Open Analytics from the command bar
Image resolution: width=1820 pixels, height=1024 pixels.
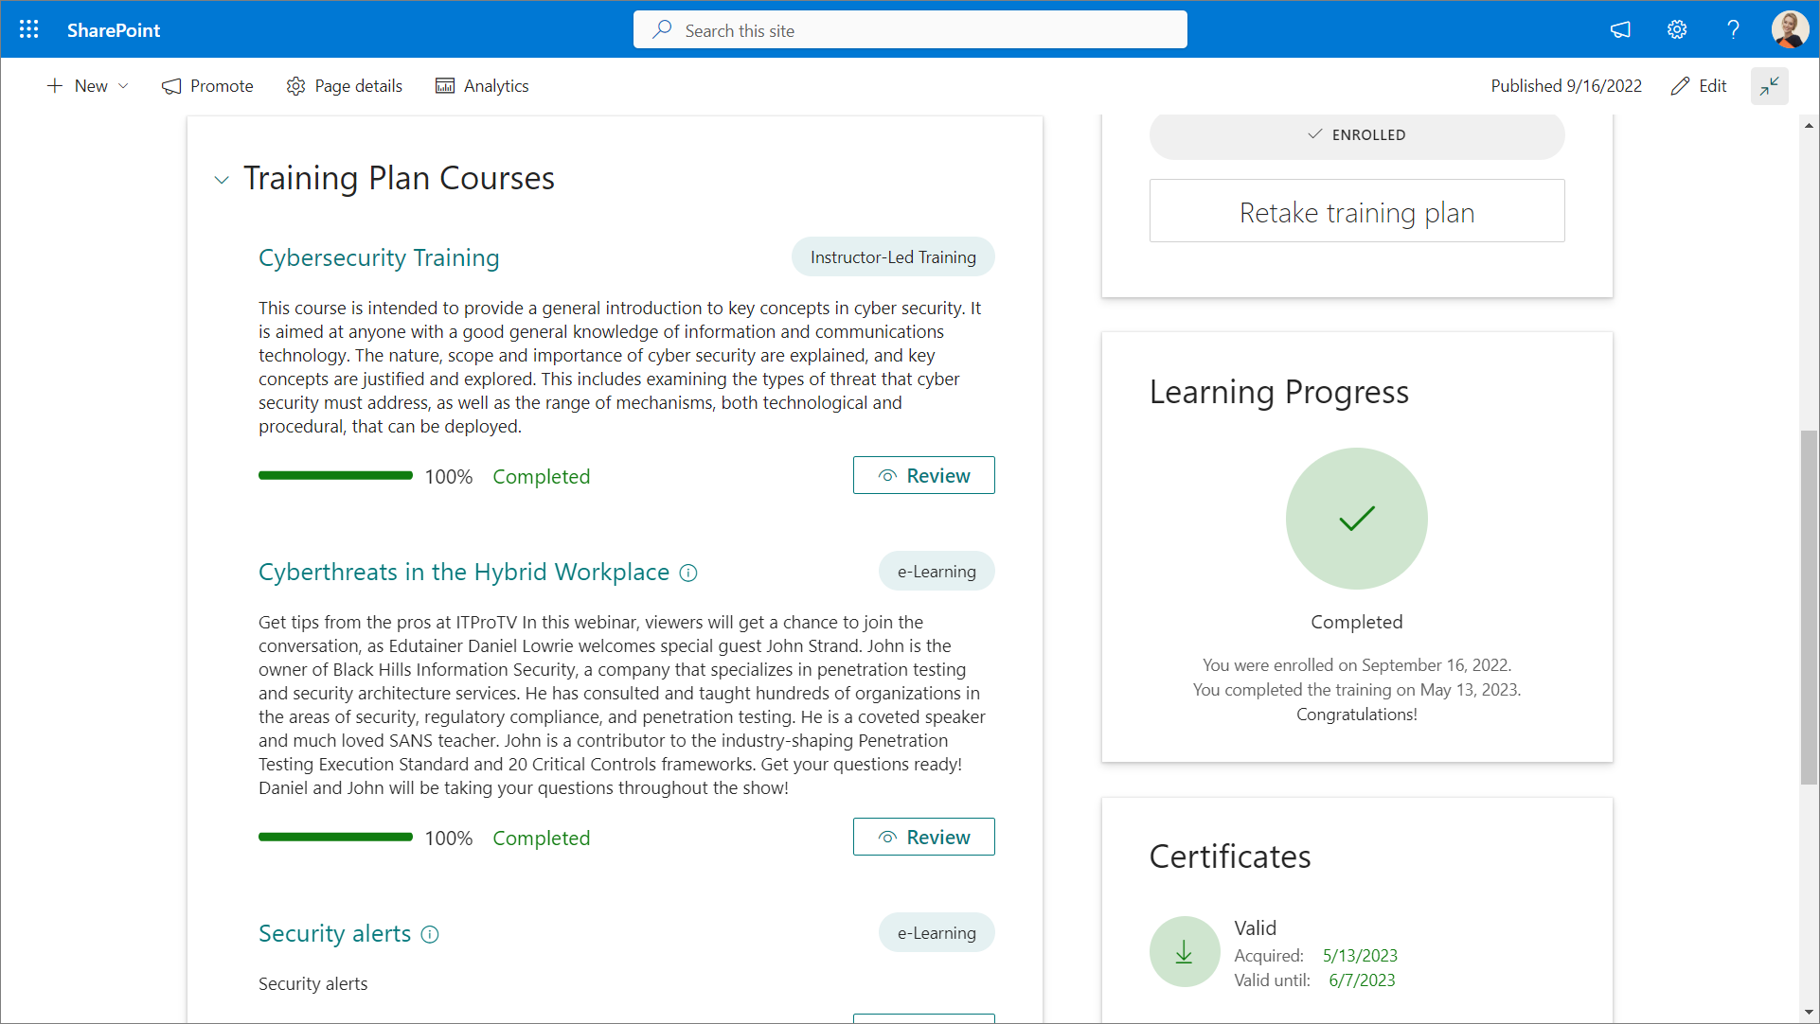[x=481, y=86]
